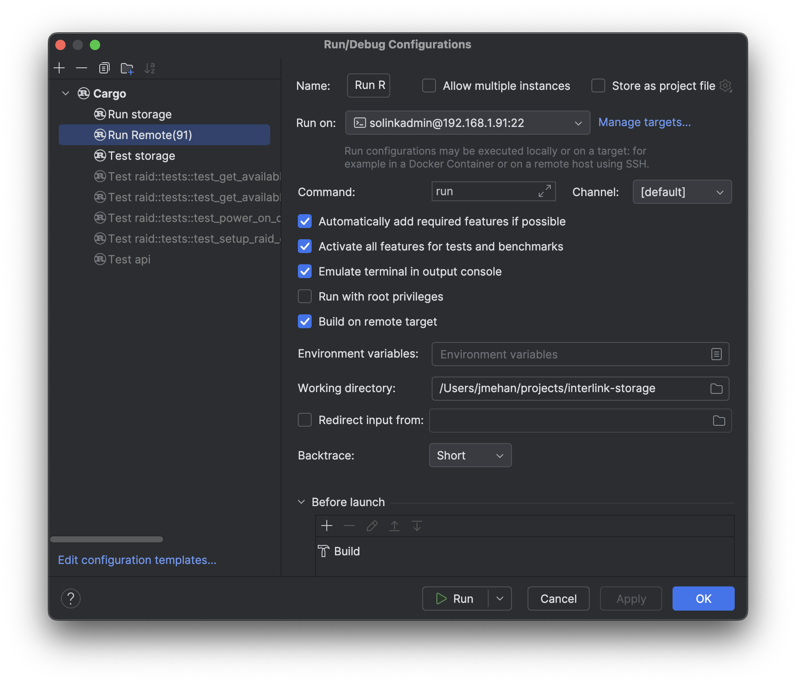Open the Manage targets link
This screenshot has height=684, width=796.
pyautogui.click(x=644, y=123)
